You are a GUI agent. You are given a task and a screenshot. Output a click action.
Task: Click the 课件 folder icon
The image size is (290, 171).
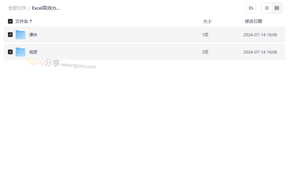[21, 35]
